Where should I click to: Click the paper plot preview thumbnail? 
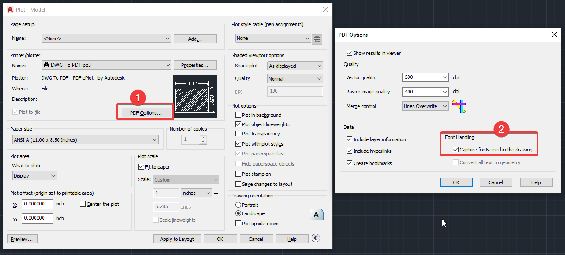tap(194, 96)
